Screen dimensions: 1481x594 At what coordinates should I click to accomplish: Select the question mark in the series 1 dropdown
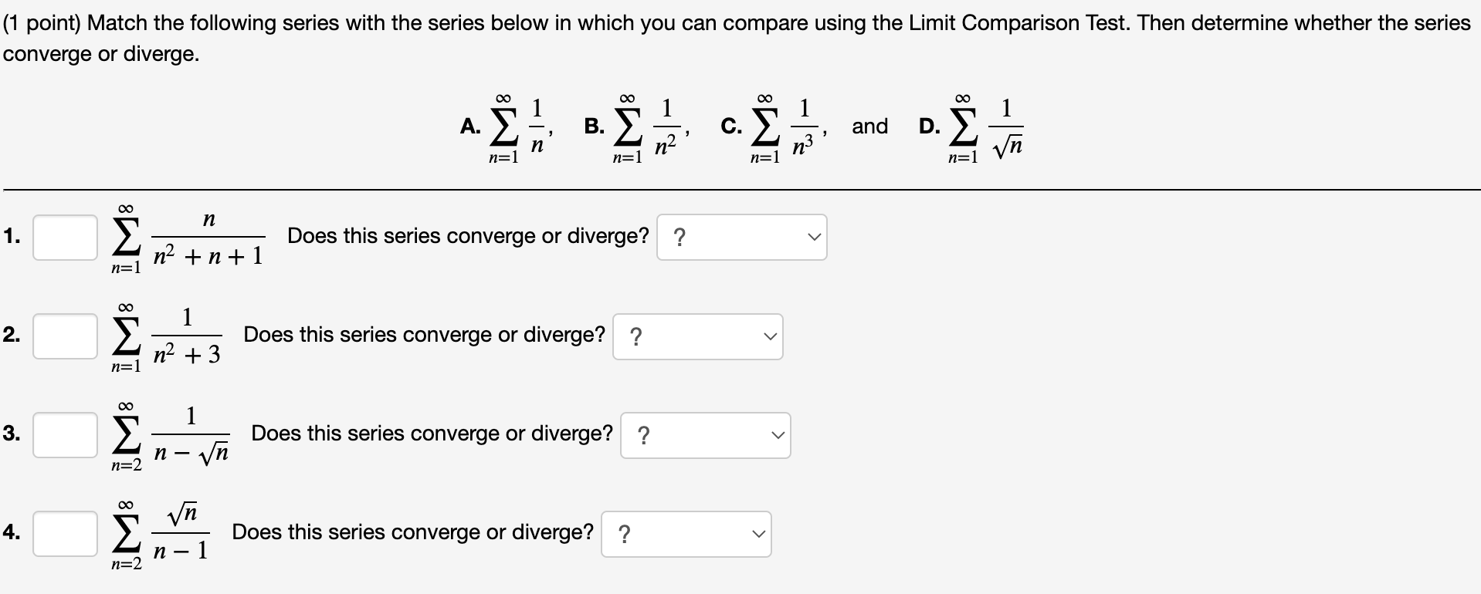coord(679,235)
